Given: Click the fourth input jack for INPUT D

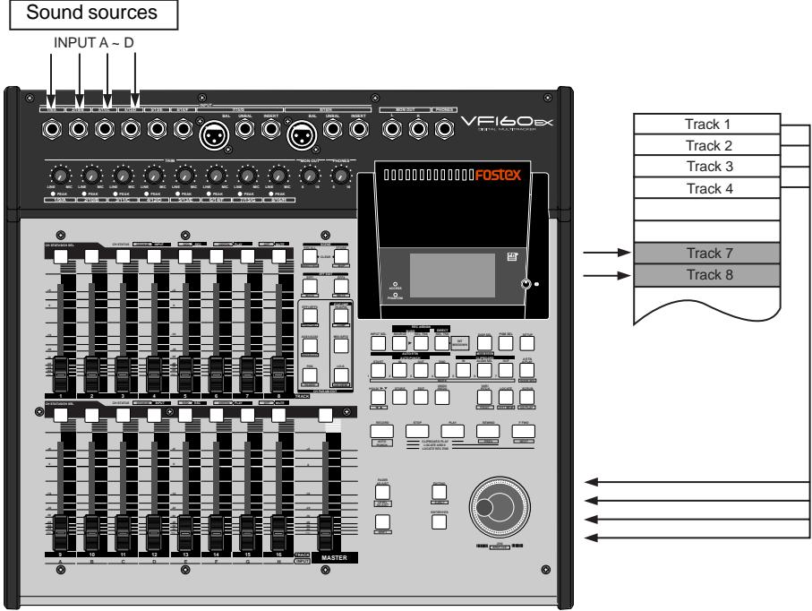Looking at the screenshot, I should pos(131,128).
